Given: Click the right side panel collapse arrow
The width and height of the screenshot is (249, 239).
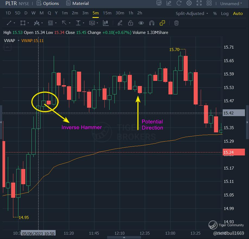Looking at the screenshot, I should [247, 122].
